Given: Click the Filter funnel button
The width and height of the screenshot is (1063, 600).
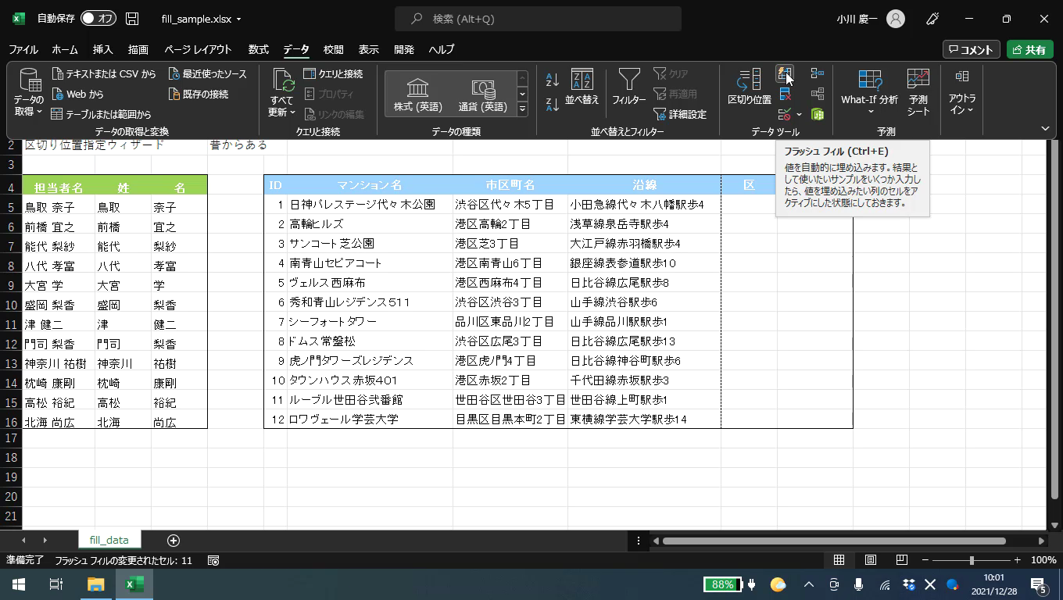Looking at the screenshot, I should coord(628,87).
